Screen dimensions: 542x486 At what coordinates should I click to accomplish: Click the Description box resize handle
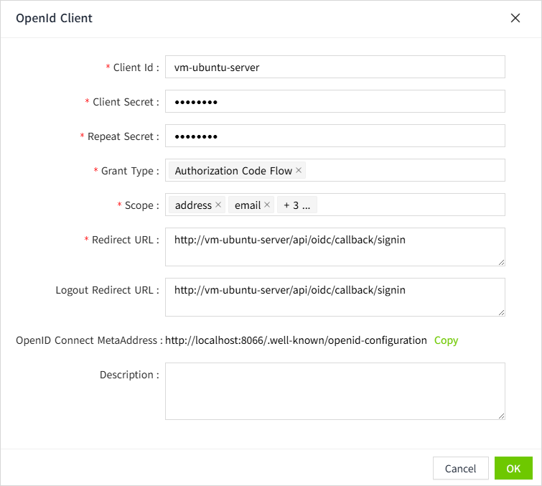coord(501,416)
